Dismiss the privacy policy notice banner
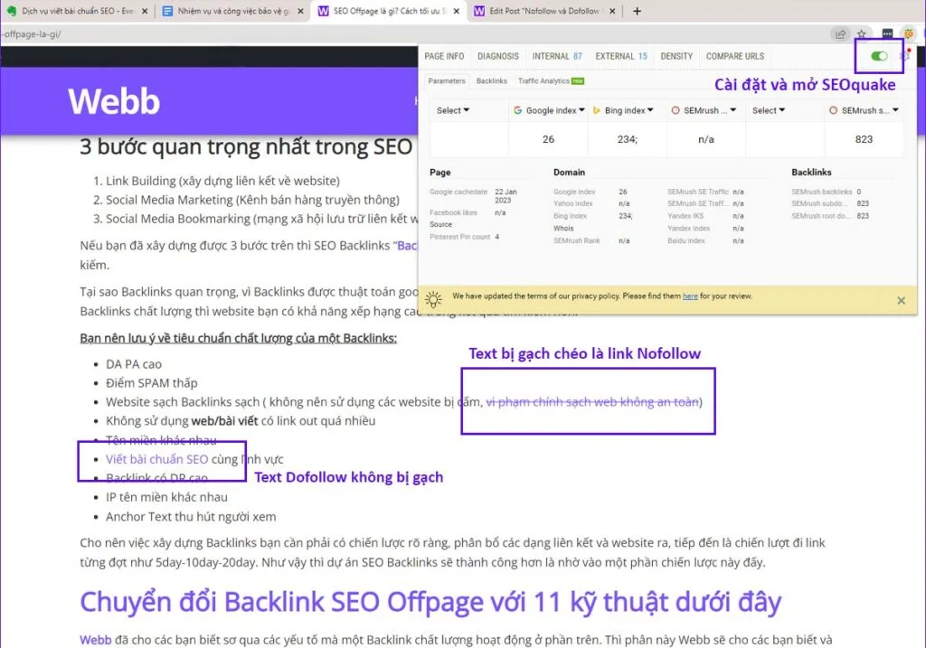Image resolution: width=926 pixels, height=648 pixels. (x=901, y=300)
